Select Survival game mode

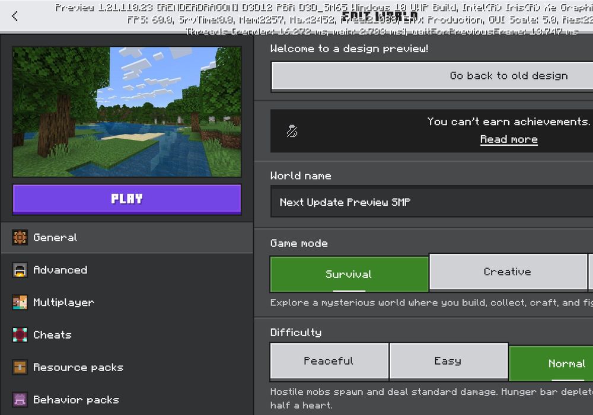tap(349, 274)
